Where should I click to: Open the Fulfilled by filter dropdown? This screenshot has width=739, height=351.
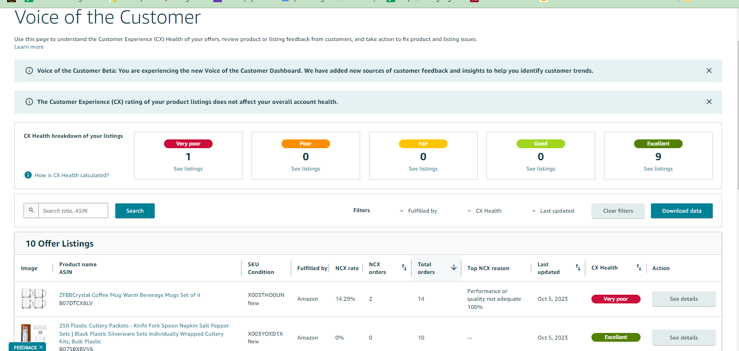419,210
